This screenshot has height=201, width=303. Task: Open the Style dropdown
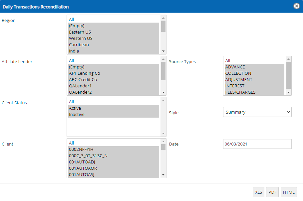click(257, 112)
